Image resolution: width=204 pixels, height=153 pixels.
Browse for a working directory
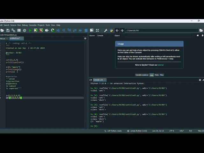201,31
